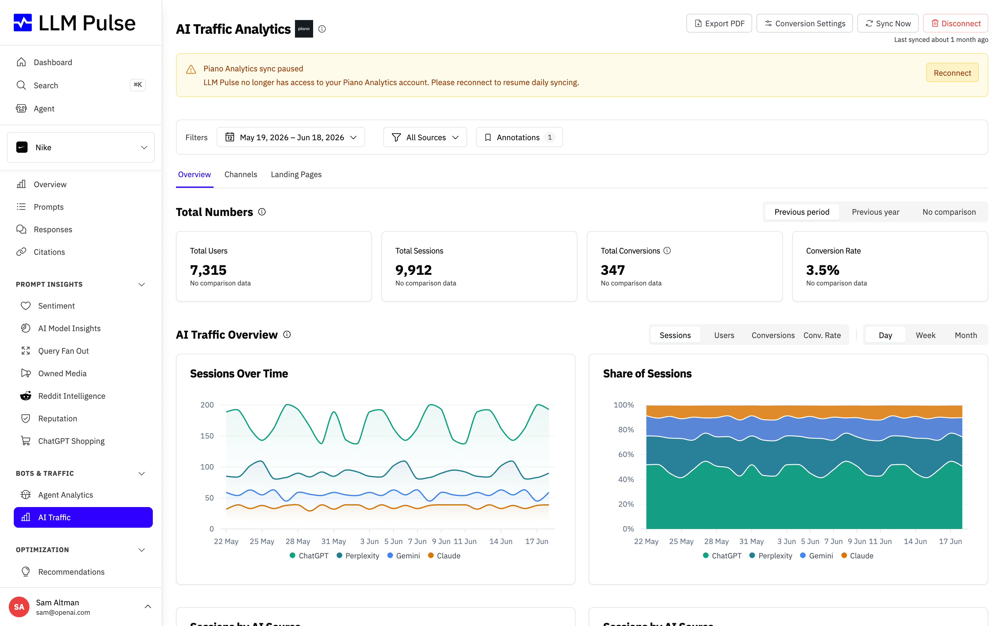Click the SA user avatar
The image size is (1002, 626).
tap(19, 607)
